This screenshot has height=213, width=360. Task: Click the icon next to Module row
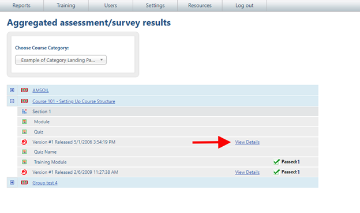pos(24,121)
